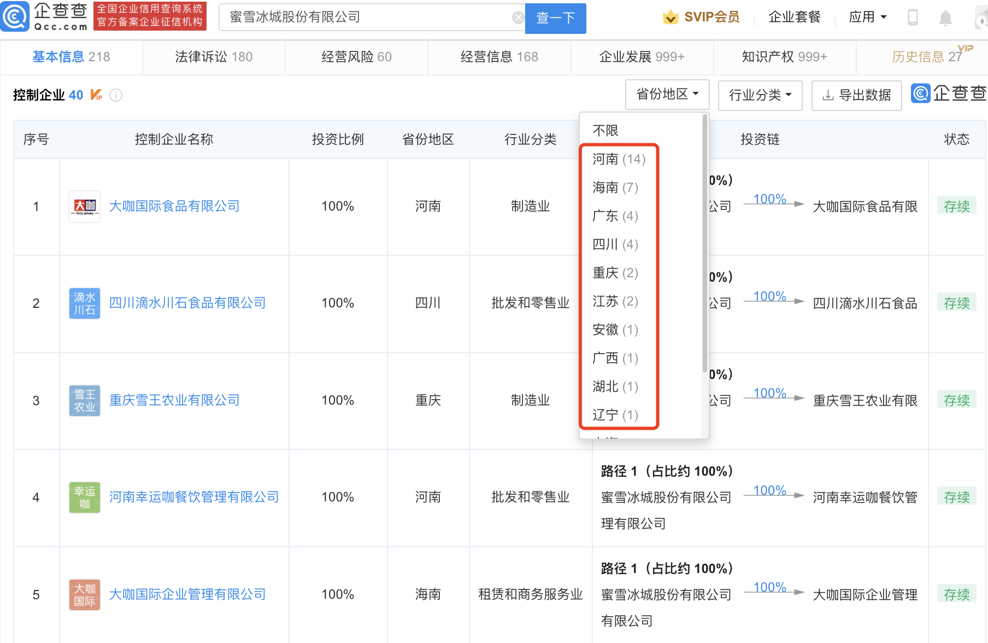988x643 pixels.
Task: Open 河南幸运咖餐饮管理有限公司 link
Action: coord(194,497)
